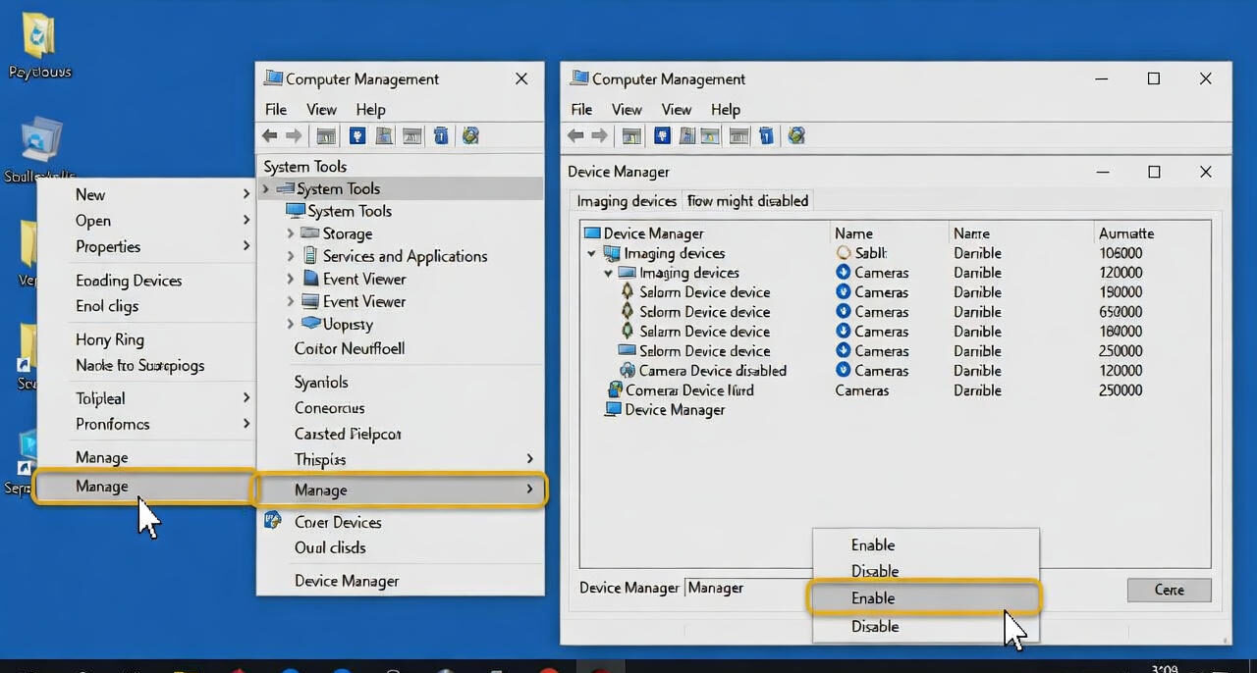Open Help menu in left Computer Management window
This screenshot has height=673, width=1257.
pos(370,109)
